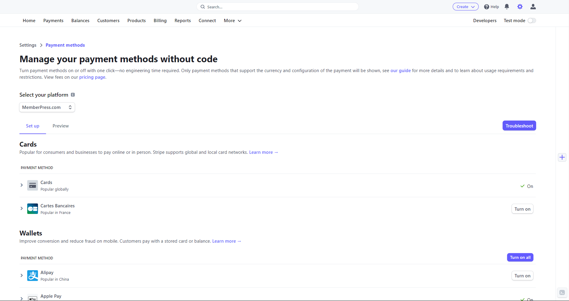This screenshot has height=301, width=569.
Task: Open the Payments navigation menu
Action: tap(53, 20)
